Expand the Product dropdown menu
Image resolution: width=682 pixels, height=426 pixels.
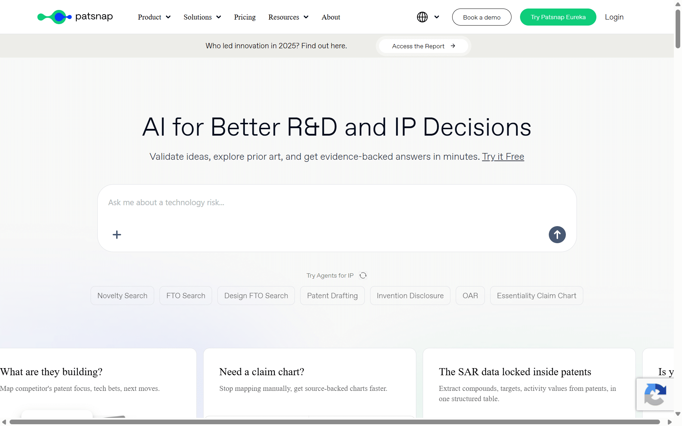(x=154, y=17)
